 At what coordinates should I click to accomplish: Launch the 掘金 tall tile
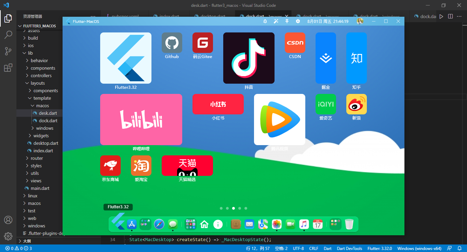326,58
